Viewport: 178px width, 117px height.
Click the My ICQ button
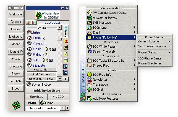[58, 97]
